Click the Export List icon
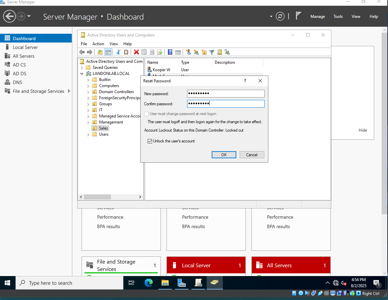388x300 pixels. (159, 52)
